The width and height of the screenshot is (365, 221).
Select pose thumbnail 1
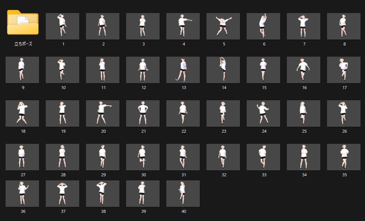[x=63, y=26]
